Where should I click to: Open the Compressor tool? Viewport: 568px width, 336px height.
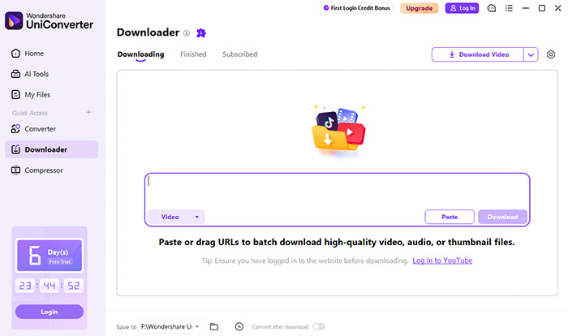click(x=37, y=170)
